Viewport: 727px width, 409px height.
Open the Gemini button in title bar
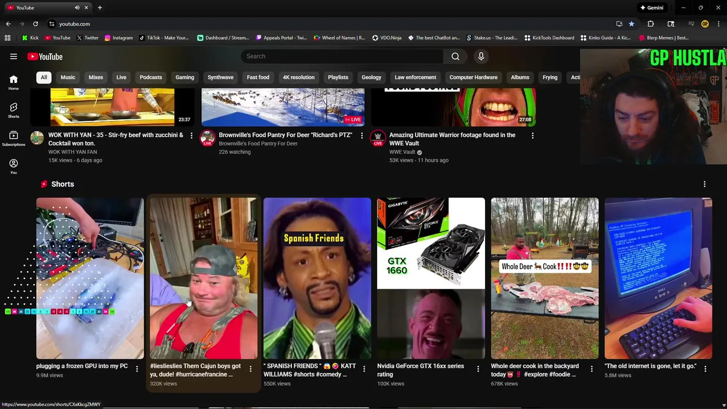pyautogui.click(x=652, y=7)
